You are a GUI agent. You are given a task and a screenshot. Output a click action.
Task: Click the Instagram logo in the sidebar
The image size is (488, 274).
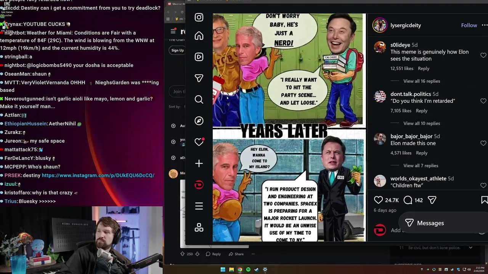tap(199, 17)
